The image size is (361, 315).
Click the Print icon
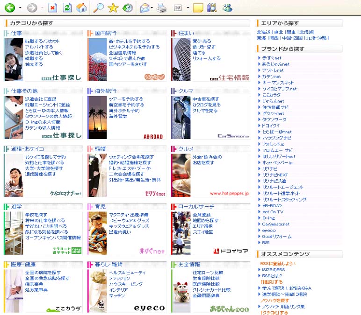(x=161, y=8)
